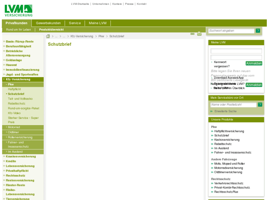Click Kfz-Versicherung in the breadcrumb
Screen dimensions: 267x200
(x=82, y=36)
